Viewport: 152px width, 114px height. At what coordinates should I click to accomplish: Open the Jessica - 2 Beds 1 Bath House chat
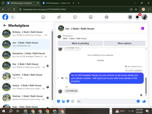[26, 87]
